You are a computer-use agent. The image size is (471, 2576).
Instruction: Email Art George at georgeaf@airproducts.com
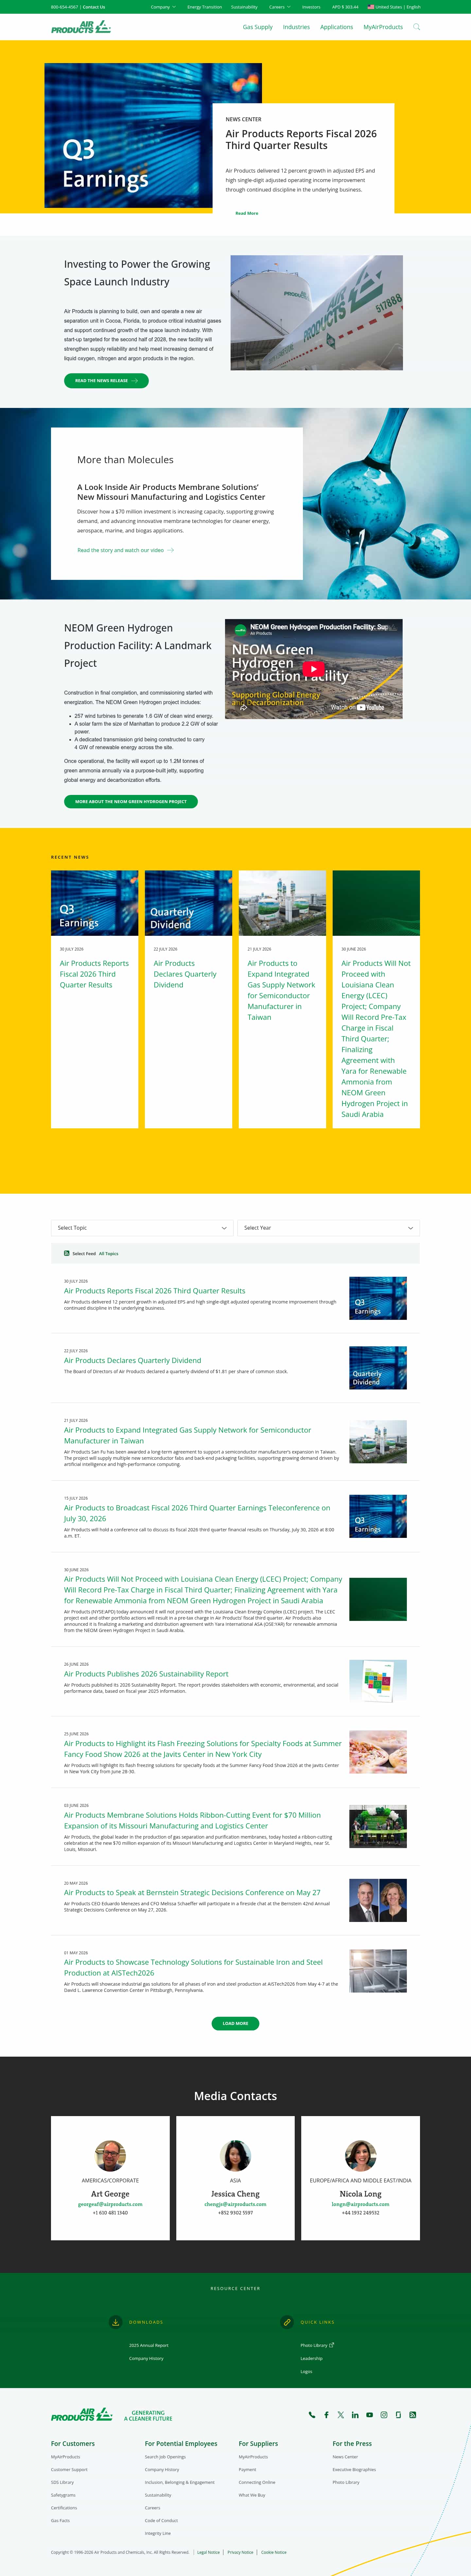coord(110,2204)
